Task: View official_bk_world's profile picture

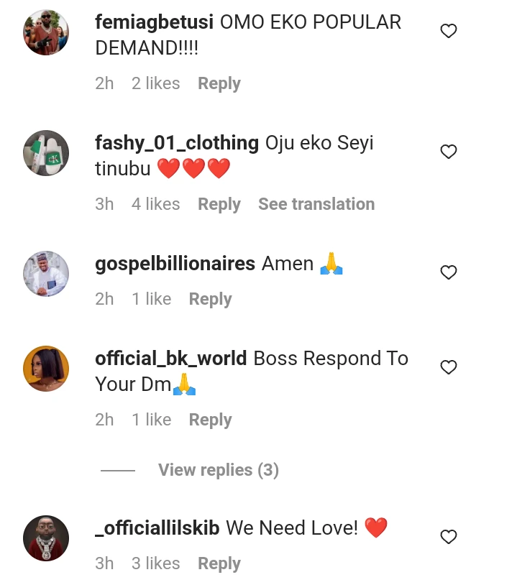Action: pyautogui.click(x=46, y=369)
